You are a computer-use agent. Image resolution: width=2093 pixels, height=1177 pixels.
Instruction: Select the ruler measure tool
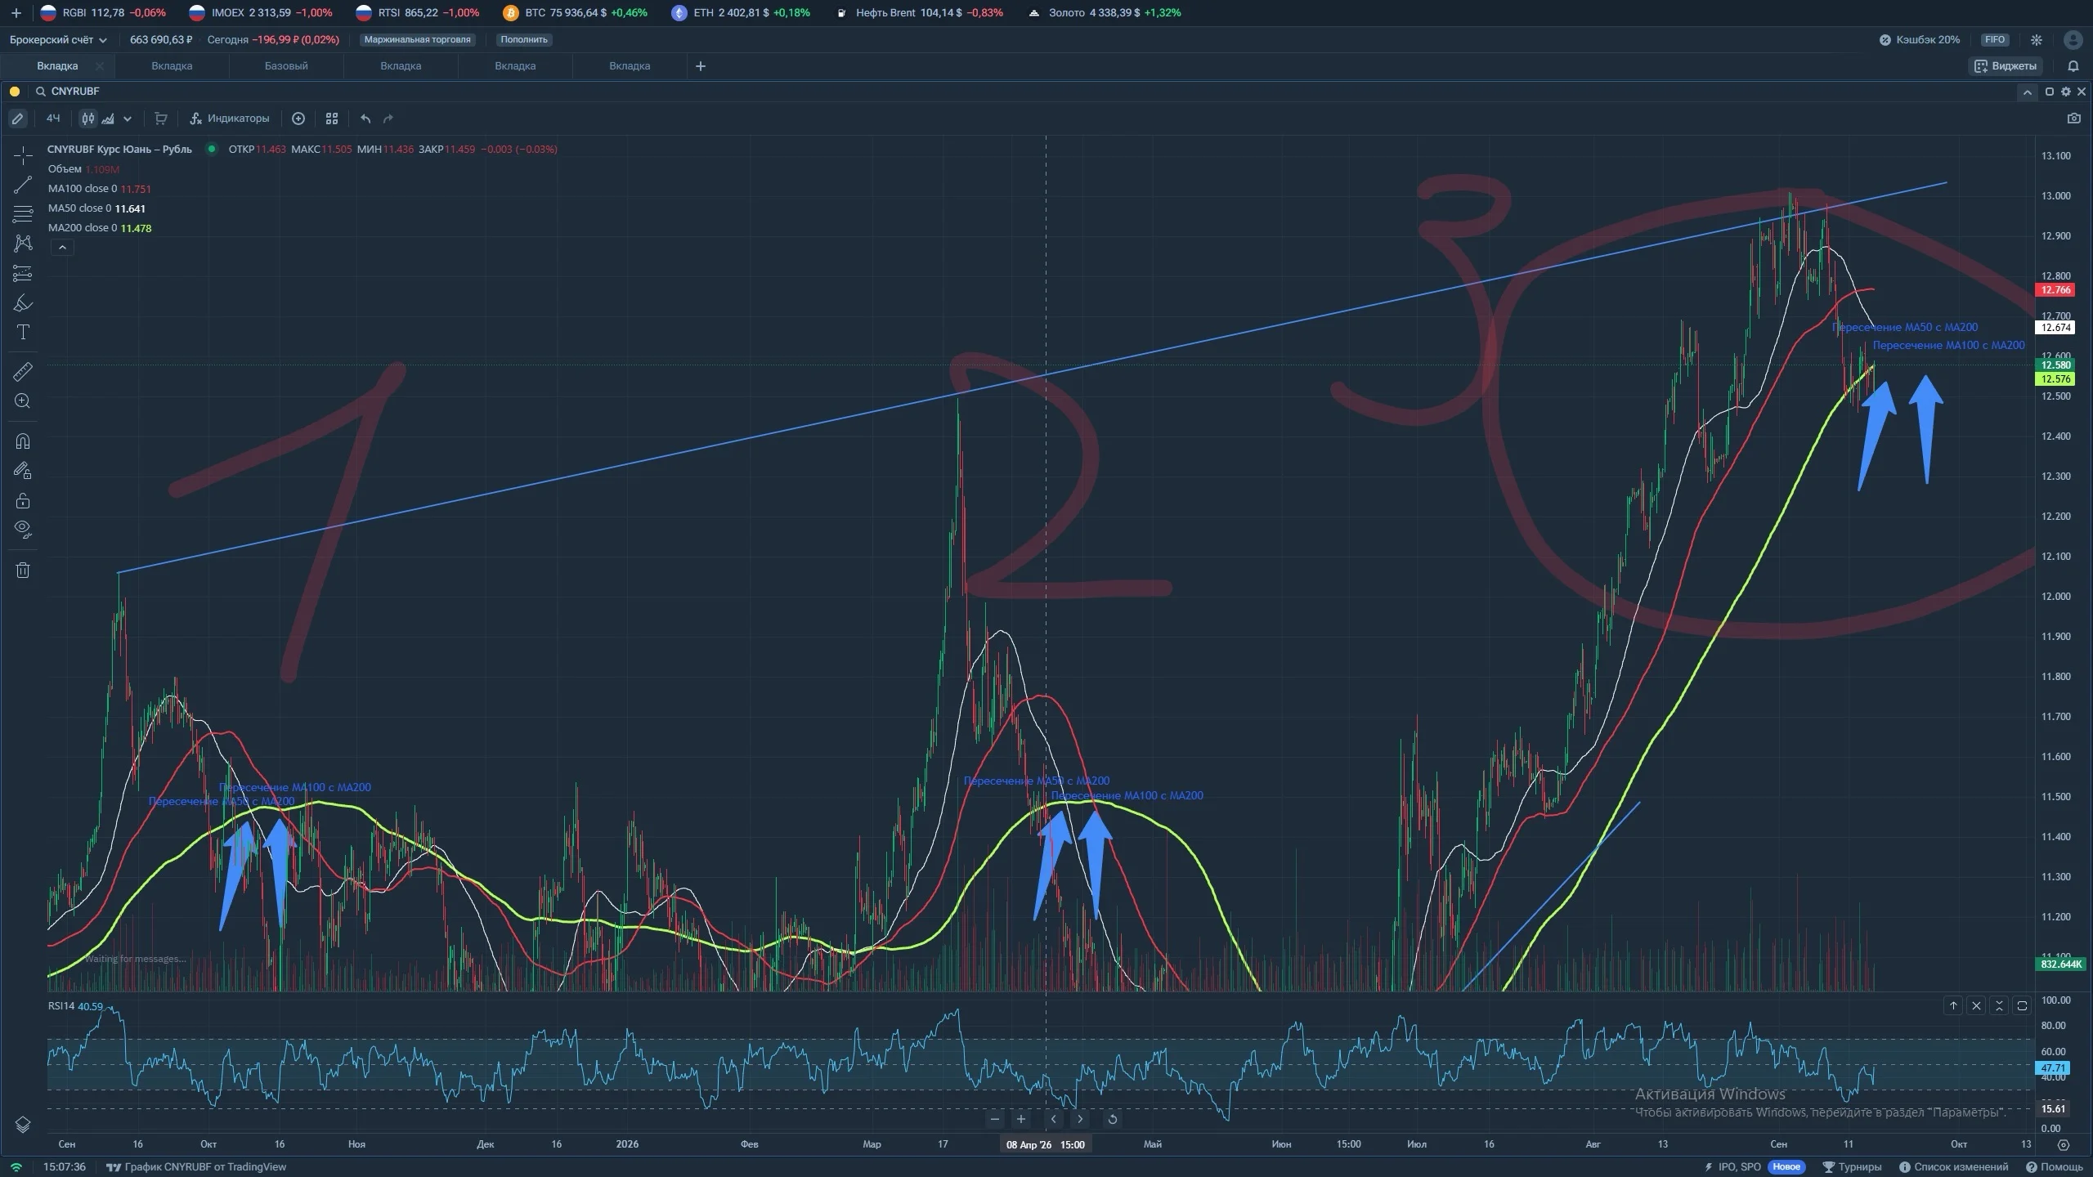point(23,372)
